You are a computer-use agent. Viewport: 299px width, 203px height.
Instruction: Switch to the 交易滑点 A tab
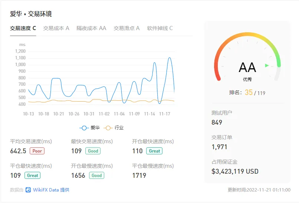click(126, 28)
